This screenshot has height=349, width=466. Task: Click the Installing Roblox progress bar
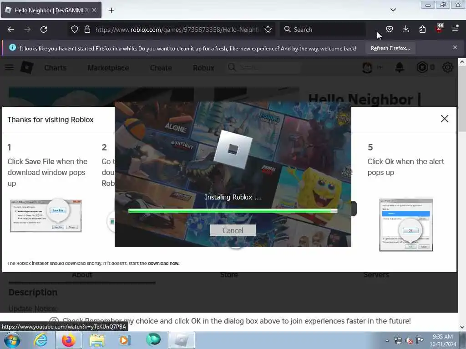[233, 211]
